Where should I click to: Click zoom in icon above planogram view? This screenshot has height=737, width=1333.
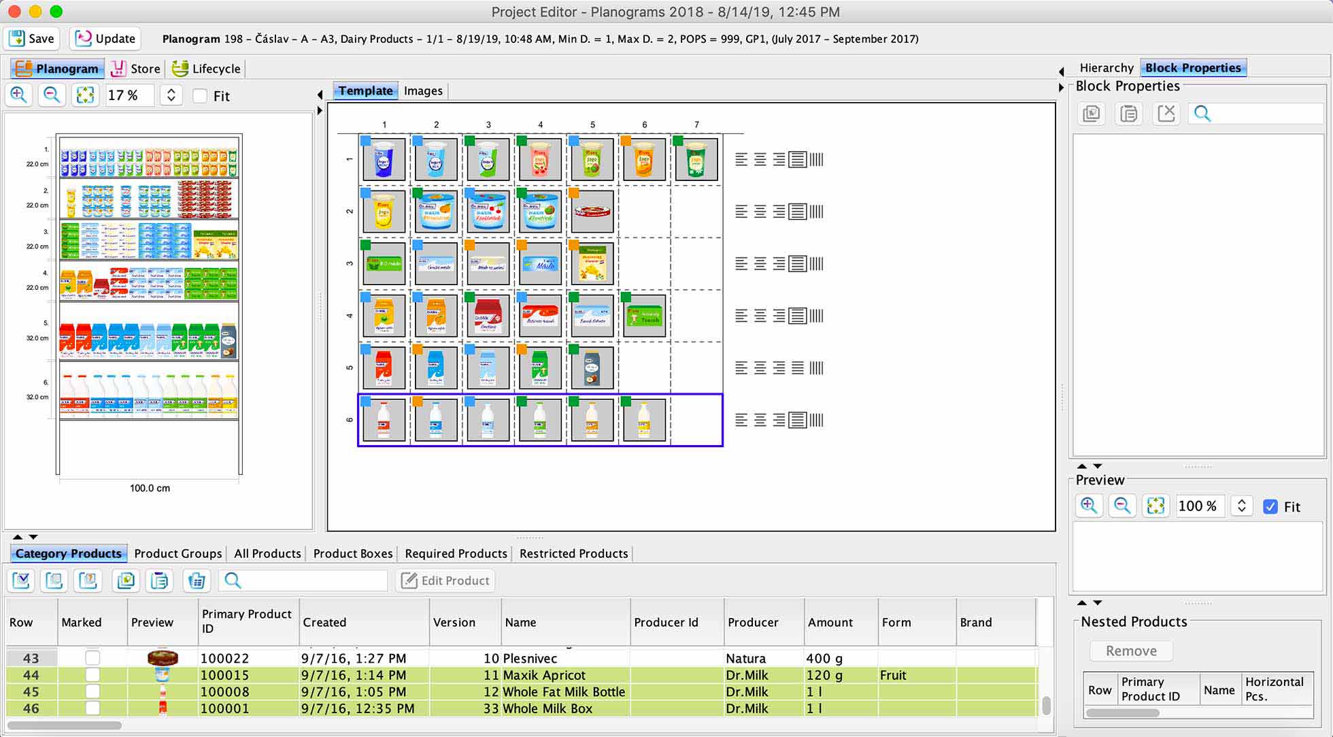click(x=18, y=95)
